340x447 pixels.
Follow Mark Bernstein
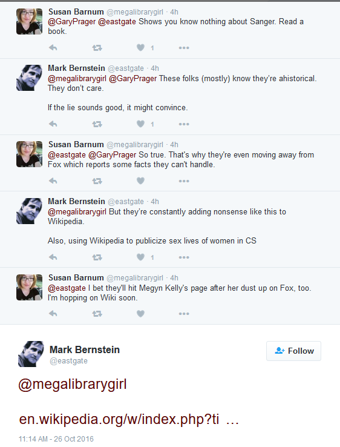(293, 351)
